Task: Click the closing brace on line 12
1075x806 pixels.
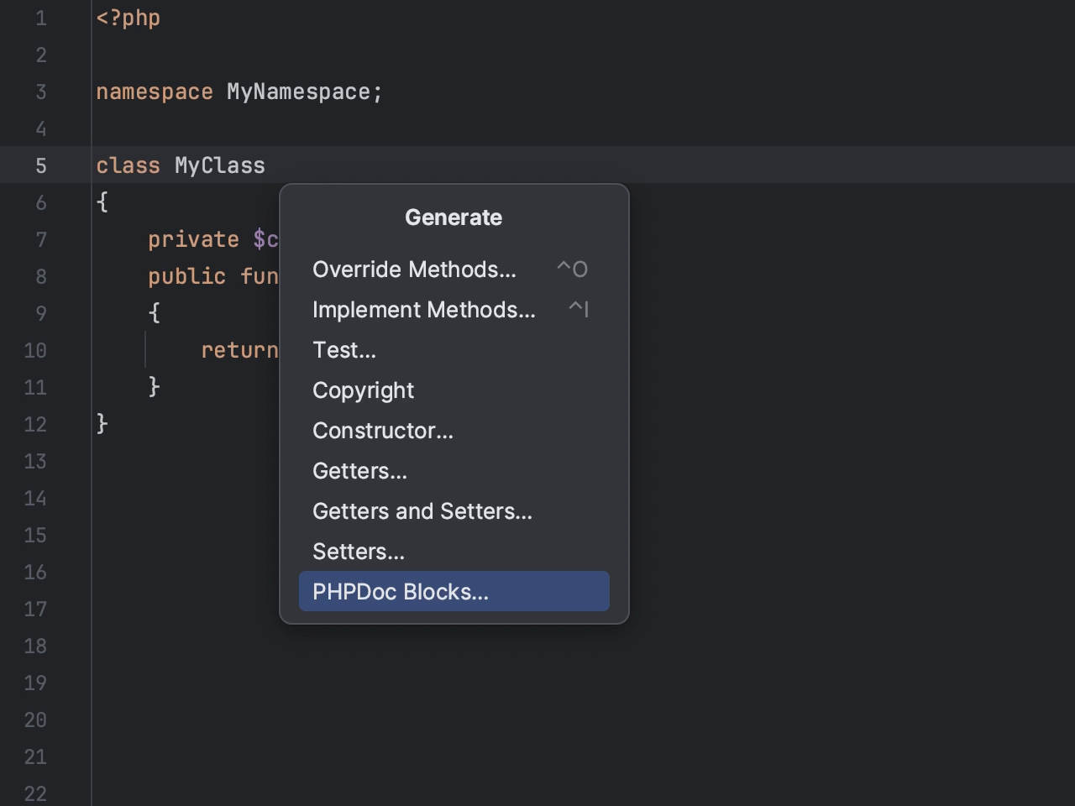Action: coord(101,424)
